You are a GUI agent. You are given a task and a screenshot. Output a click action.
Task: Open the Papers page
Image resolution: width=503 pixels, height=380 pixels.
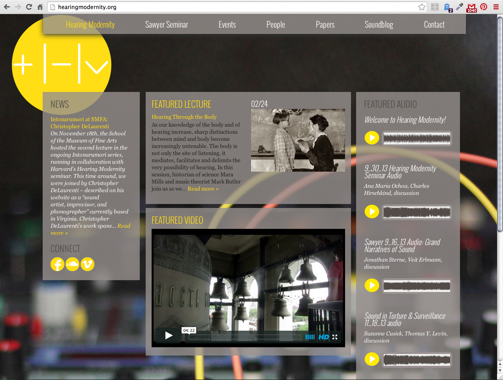325,24
